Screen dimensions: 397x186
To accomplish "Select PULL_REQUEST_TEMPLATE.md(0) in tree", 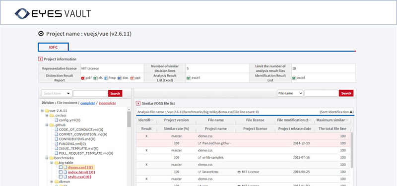I will click(x=86, y=153).
